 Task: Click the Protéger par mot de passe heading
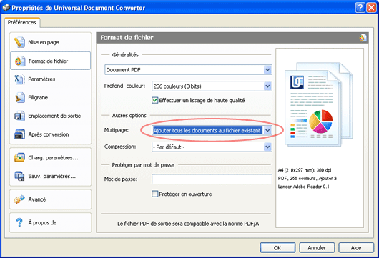click(x=143, y=165)
